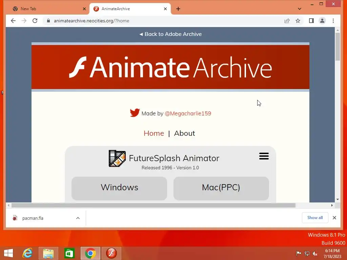Open the Chrome side panel icon

311,21
